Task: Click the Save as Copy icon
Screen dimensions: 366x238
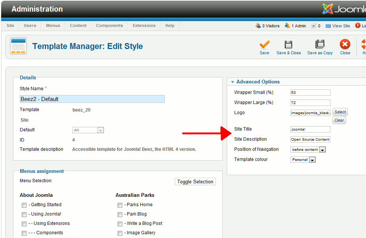Action: (x=320, y=45)
